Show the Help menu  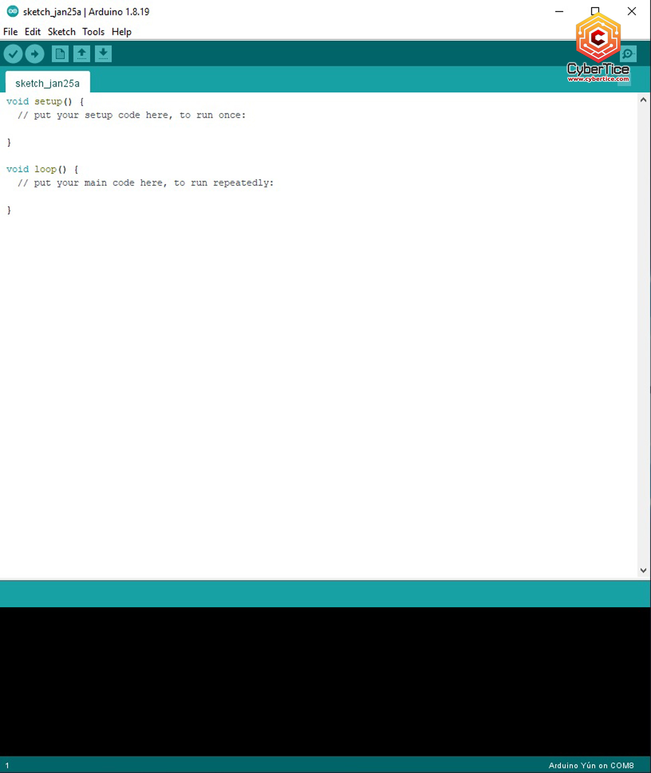(x=122, y=32)
